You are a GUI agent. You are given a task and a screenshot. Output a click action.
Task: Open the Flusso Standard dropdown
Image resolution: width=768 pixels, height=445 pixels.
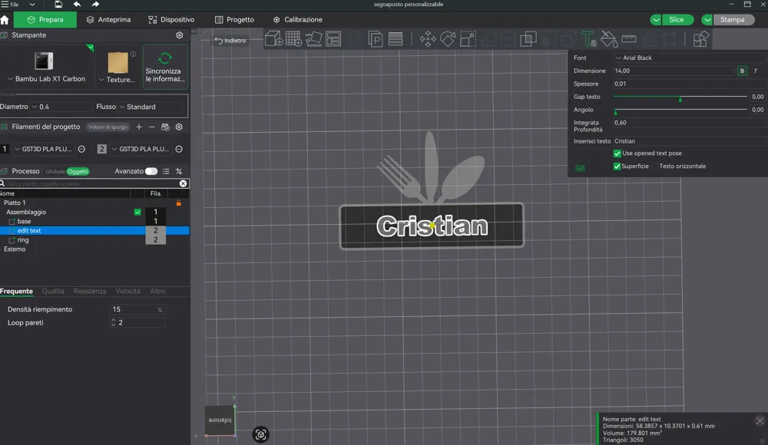152,107
